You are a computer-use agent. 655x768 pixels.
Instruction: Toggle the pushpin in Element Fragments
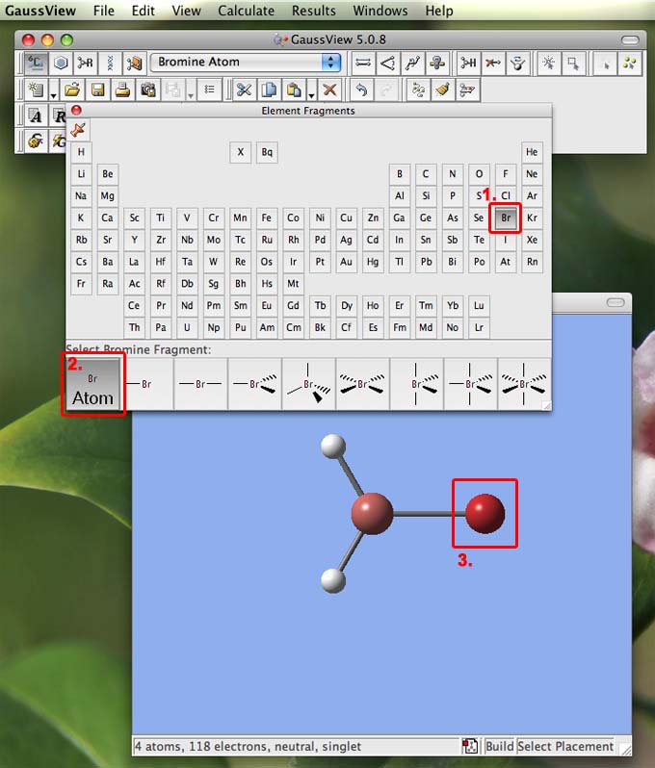pos(78,129)
